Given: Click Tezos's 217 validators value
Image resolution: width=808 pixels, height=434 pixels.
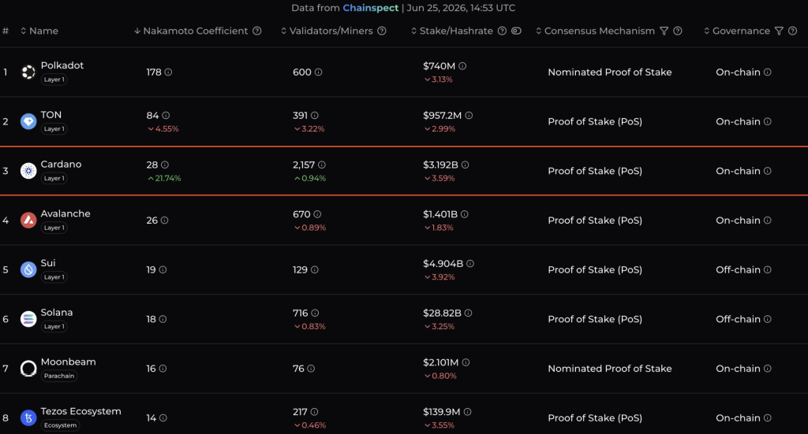Looking at the screenshot, I should [300, 411].
